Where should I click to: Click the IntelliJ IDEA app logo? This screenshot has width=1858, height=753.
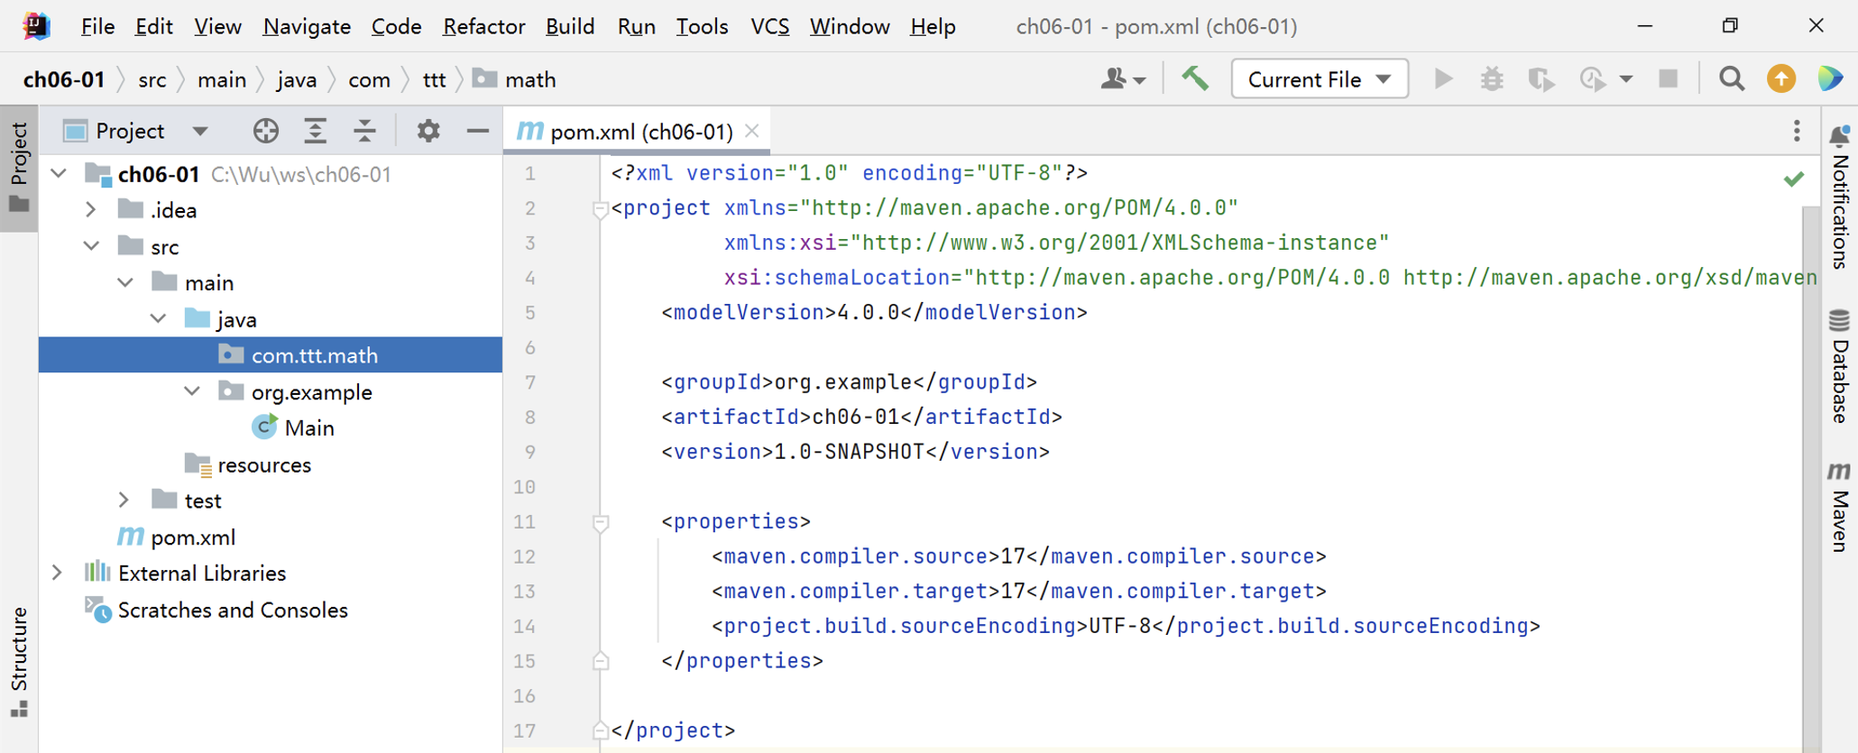[36, 26]
